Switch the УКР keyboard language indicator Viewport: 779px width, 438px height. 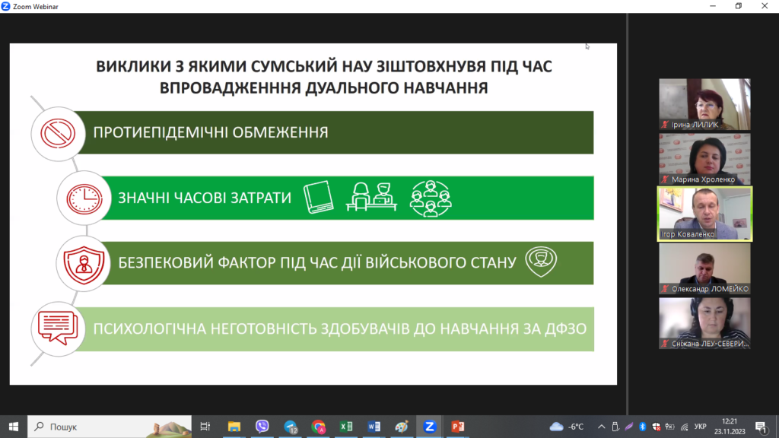pos(701,427)
